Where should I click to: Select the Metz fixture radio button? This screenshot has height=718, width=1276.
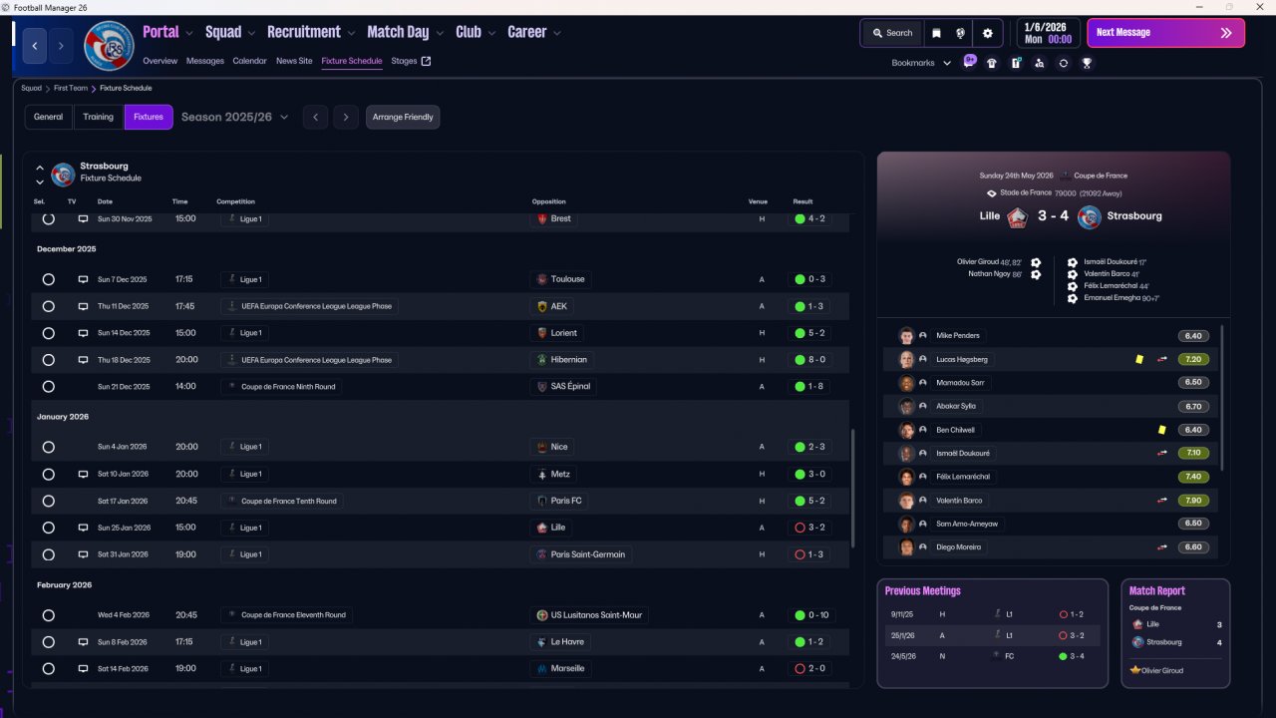click(x=48, y=474)
